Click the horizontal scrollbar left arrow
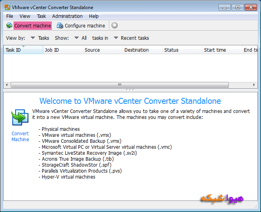Image resolution: width=261 pixels, height=212 pixels. click(x=6, y=85)
